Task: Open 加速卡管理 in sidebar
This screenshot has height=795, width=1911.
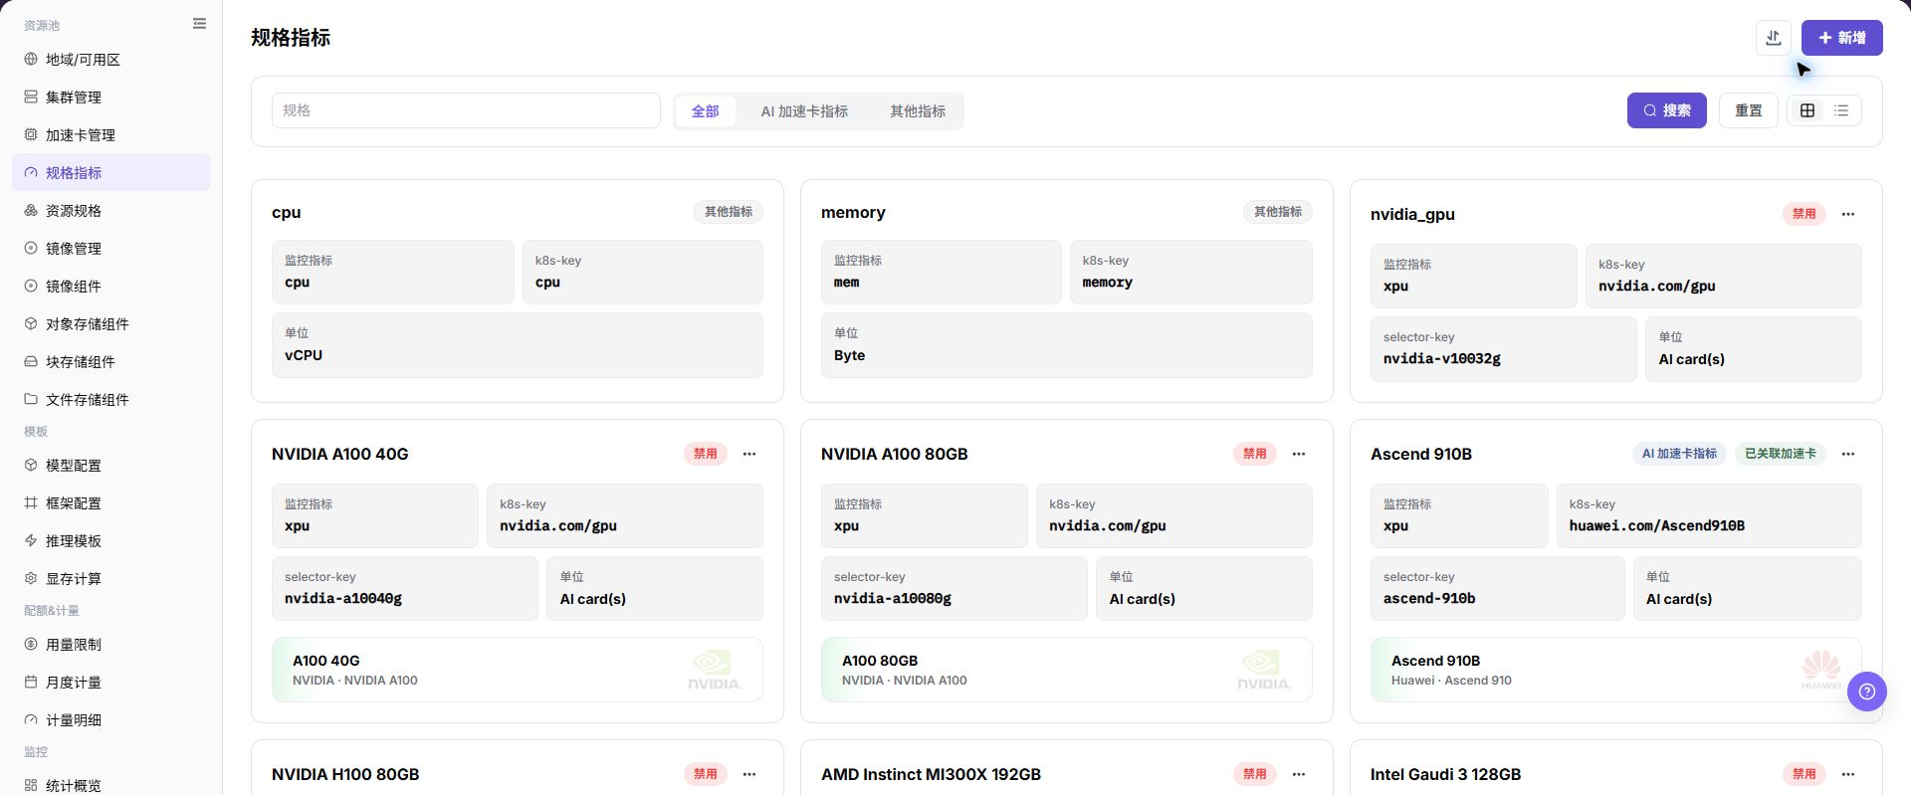Action: (x=110, y=135)
